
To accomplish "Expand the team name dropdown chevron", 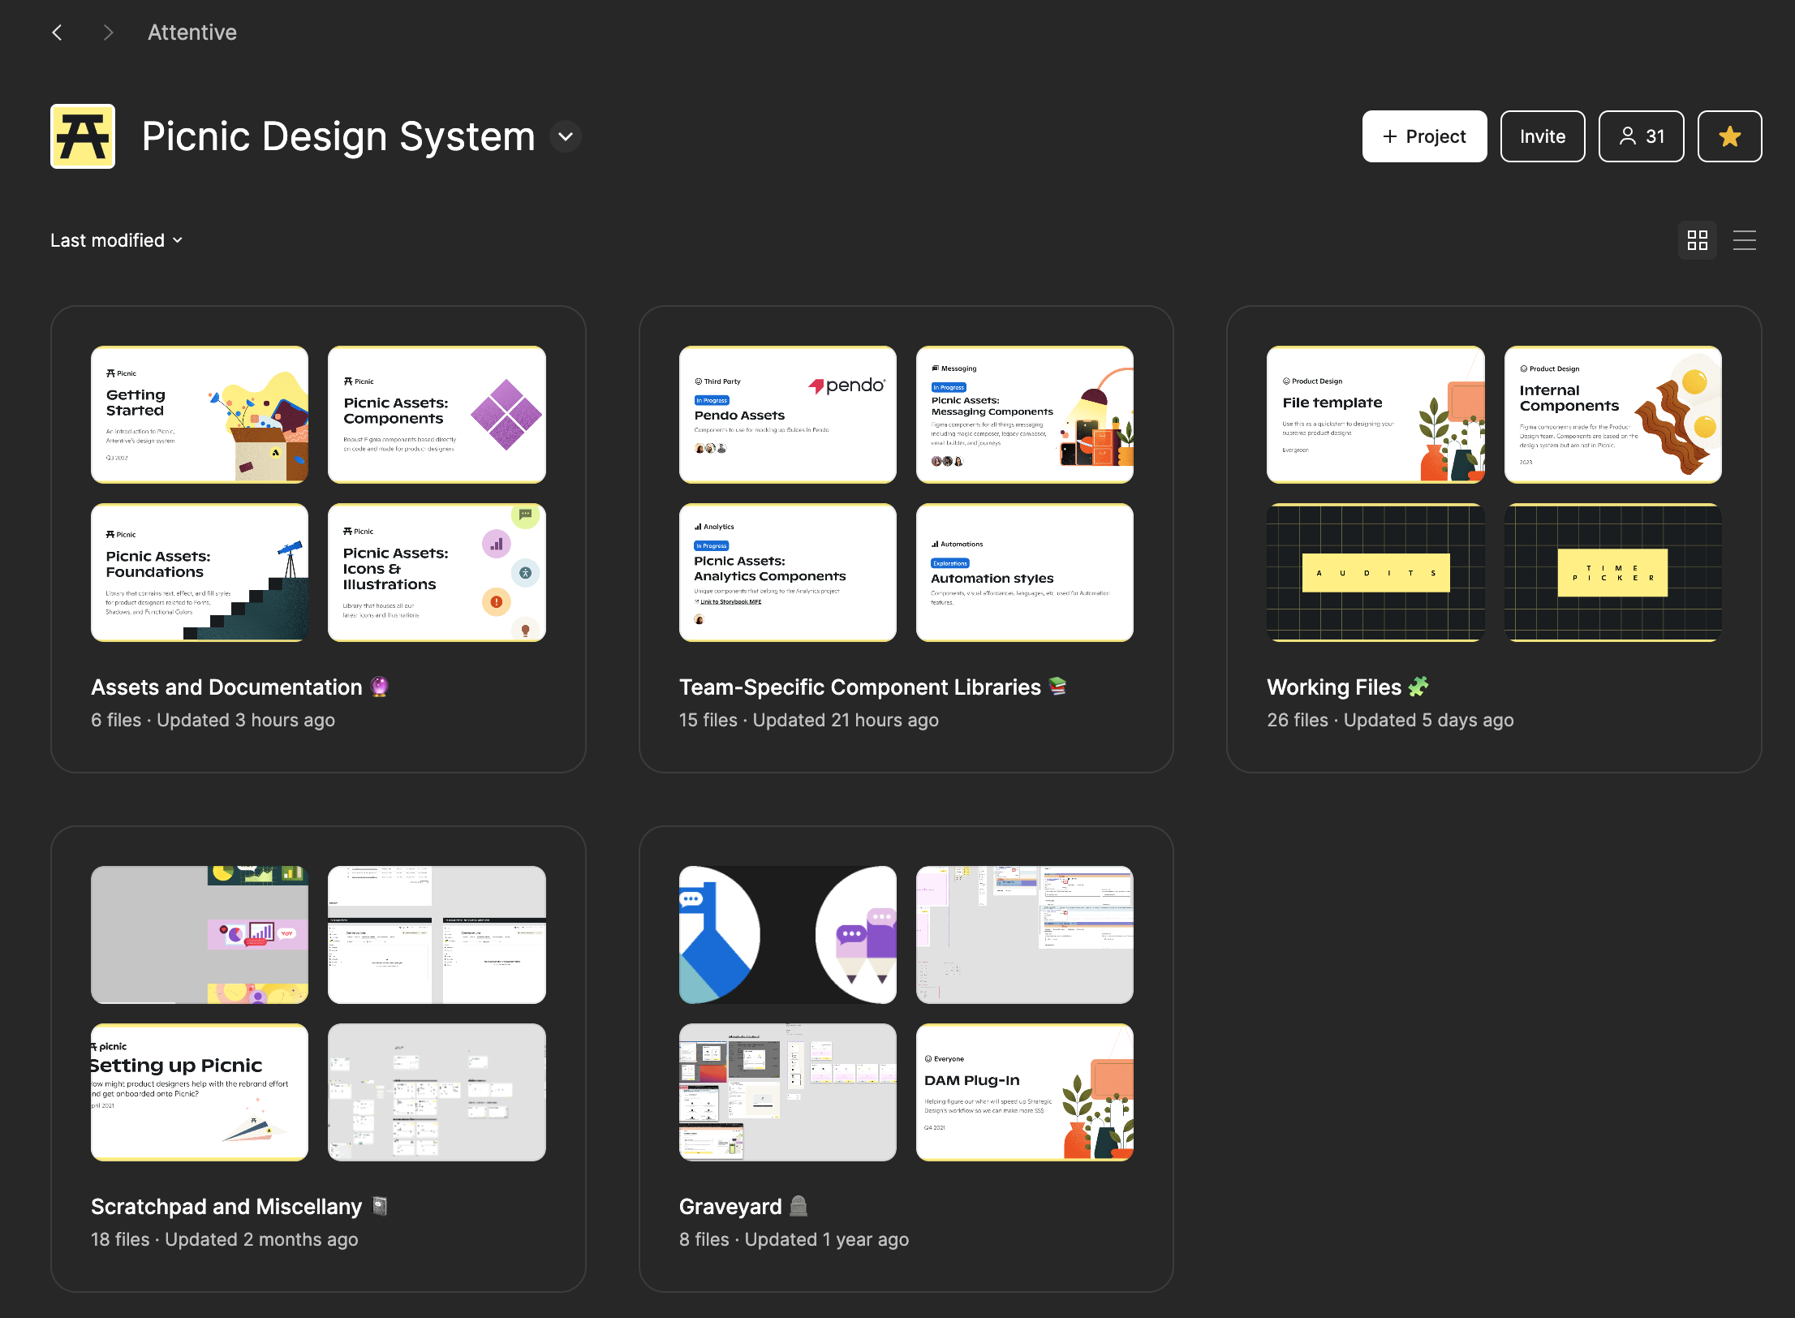I will 566,136.
